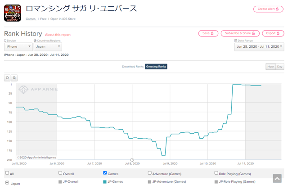Viewport: 288px width, 190px height.
Task: Check the Adventure (Games) checkbox
Action: (149, 173)
